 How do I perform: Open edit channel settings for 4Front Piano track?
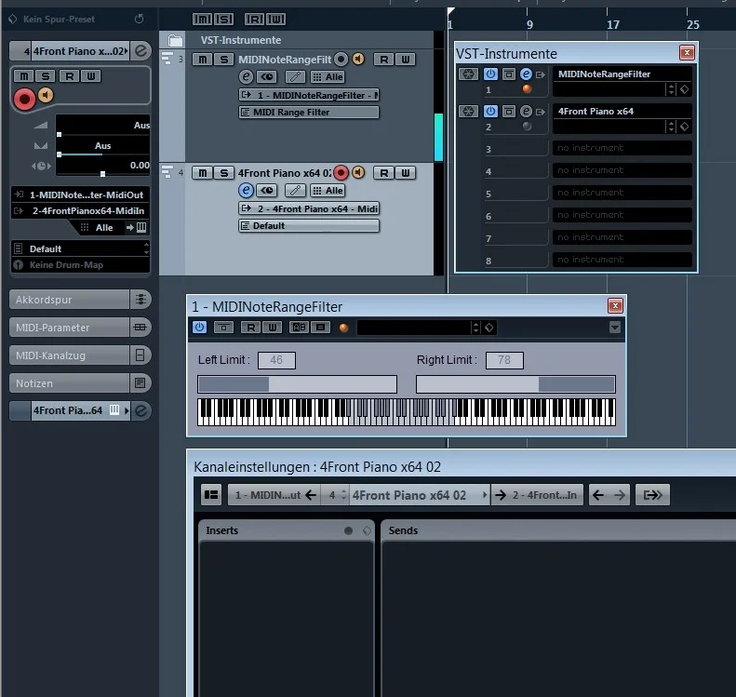click(x=247, y=190)
